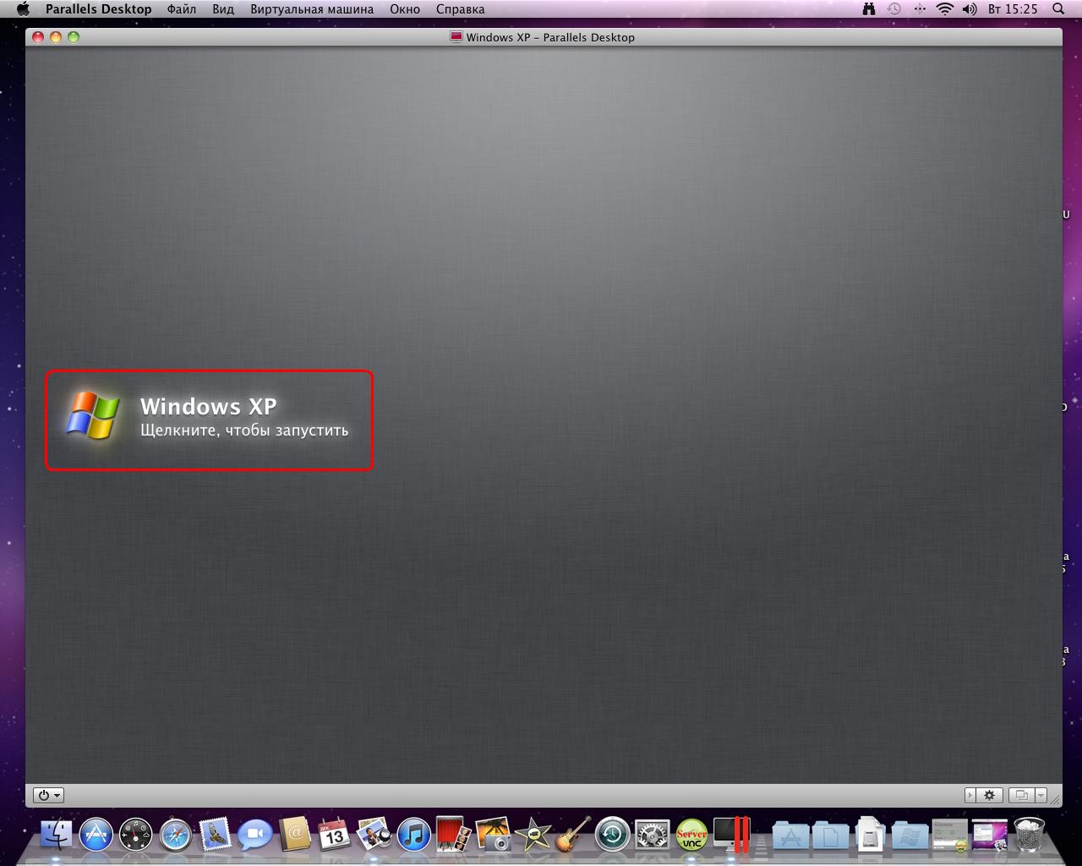1082x866 pixels.
Task: Open Dashboard from the Dock
Action: (x=136, y=834)
